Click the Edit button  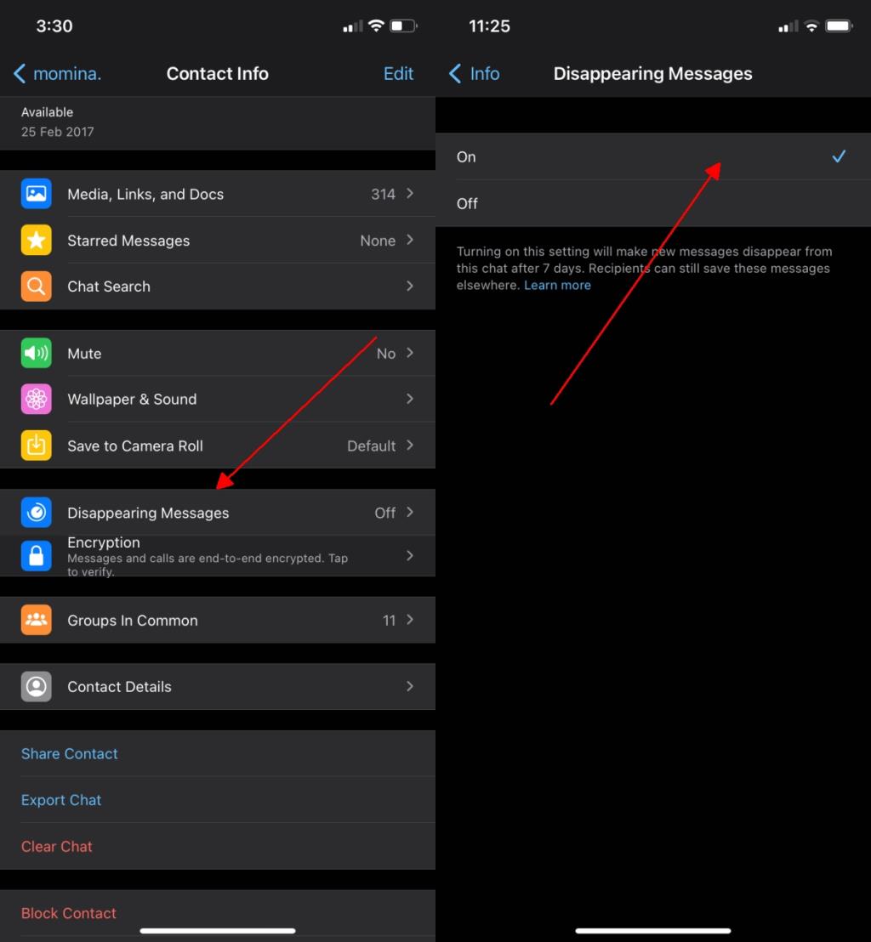click(x=398, y=74)
